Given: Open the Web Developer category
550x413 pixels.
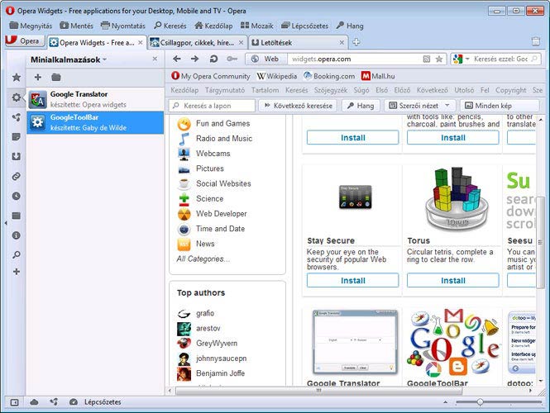Looking at the screenshot, I should (222, 214).
